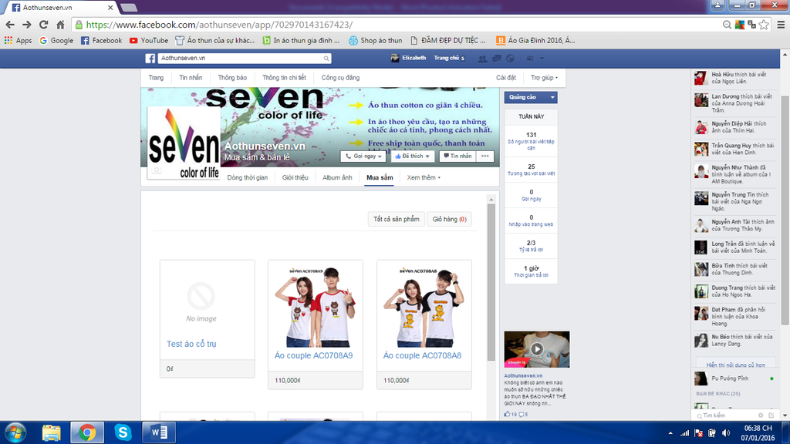Click the Facebook search magnifier icon
Image resolution: width=790 pixels, height=444 pixels.
326,59
